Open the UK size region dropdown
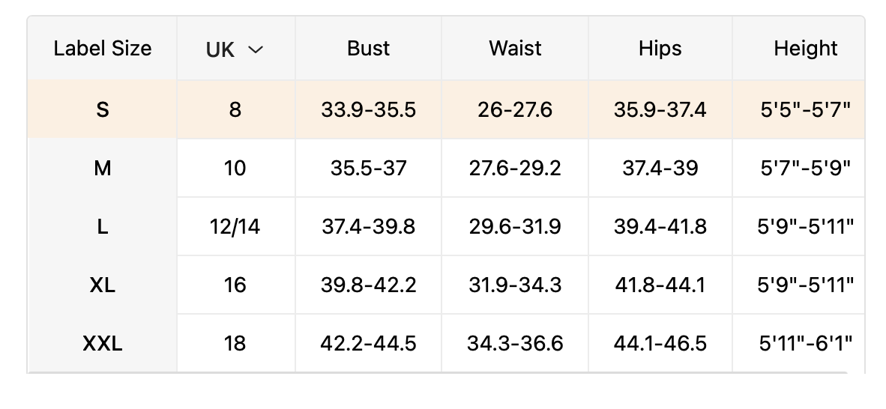 (235, 49)
